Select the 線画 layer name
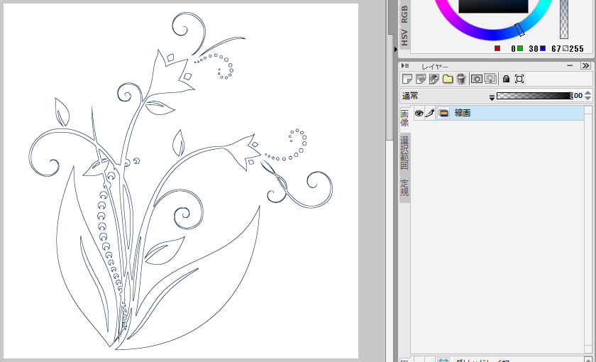 pyautogui.click(x=463, y=113)
